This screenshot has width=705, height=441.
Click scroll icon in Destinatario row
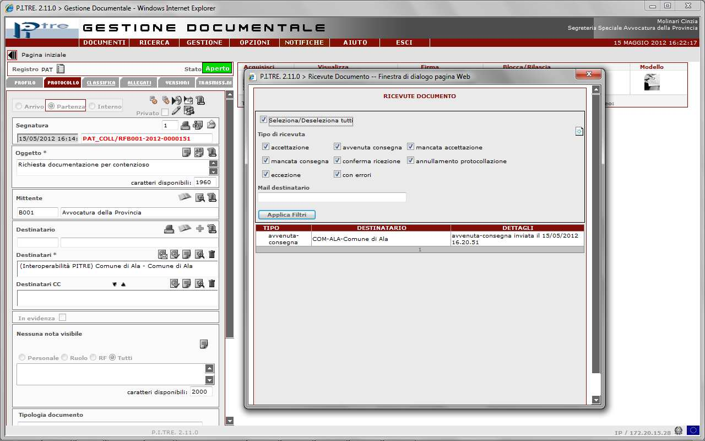pyautogui.click(x=212, y=229)
